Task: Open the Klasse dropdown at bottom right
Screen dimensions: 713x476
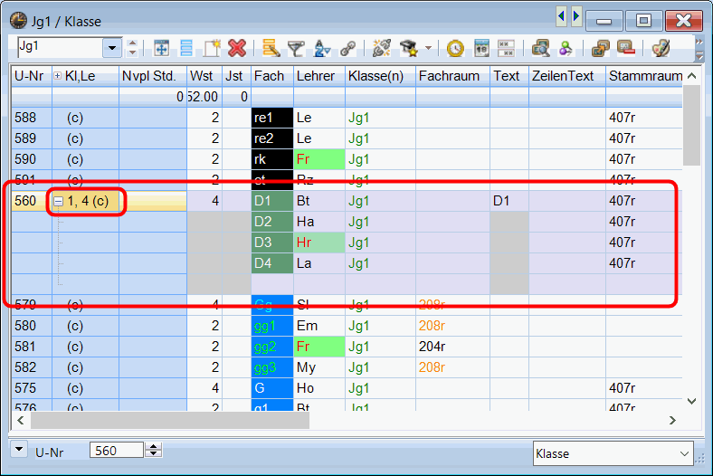Action: pos(685,451)
